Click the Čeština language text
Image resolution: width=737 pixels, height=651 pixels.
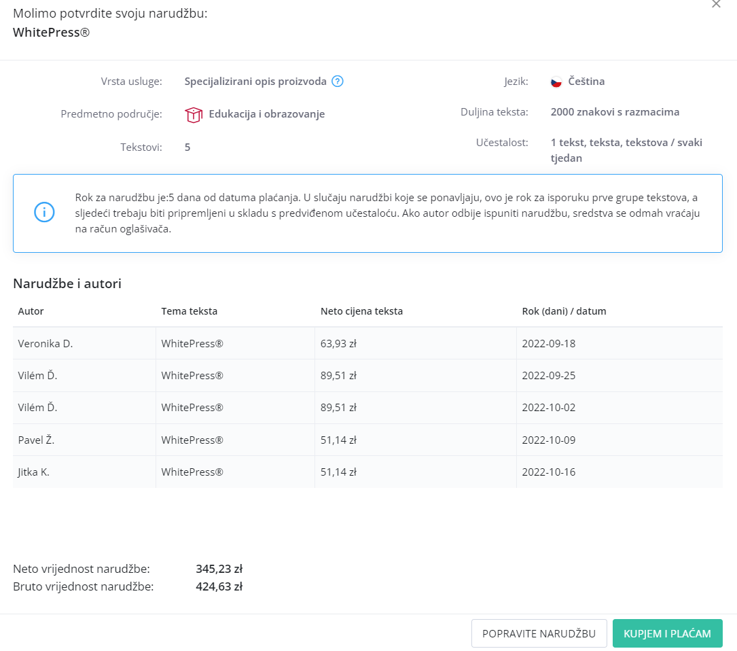tap(586, 82)
